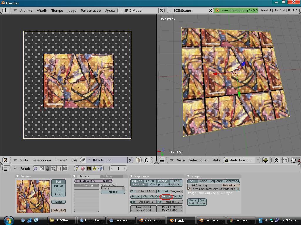Image resolution: width=301 pixels, height=225 pixels.
Task: Open the IM:foto.png image browse arrows in UV editor
Action: pos(89,160)
